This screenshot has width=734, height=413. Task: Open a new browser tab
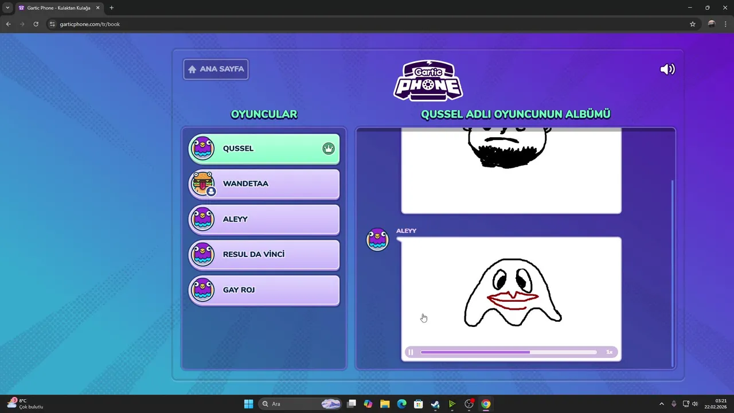coord(111,8)
